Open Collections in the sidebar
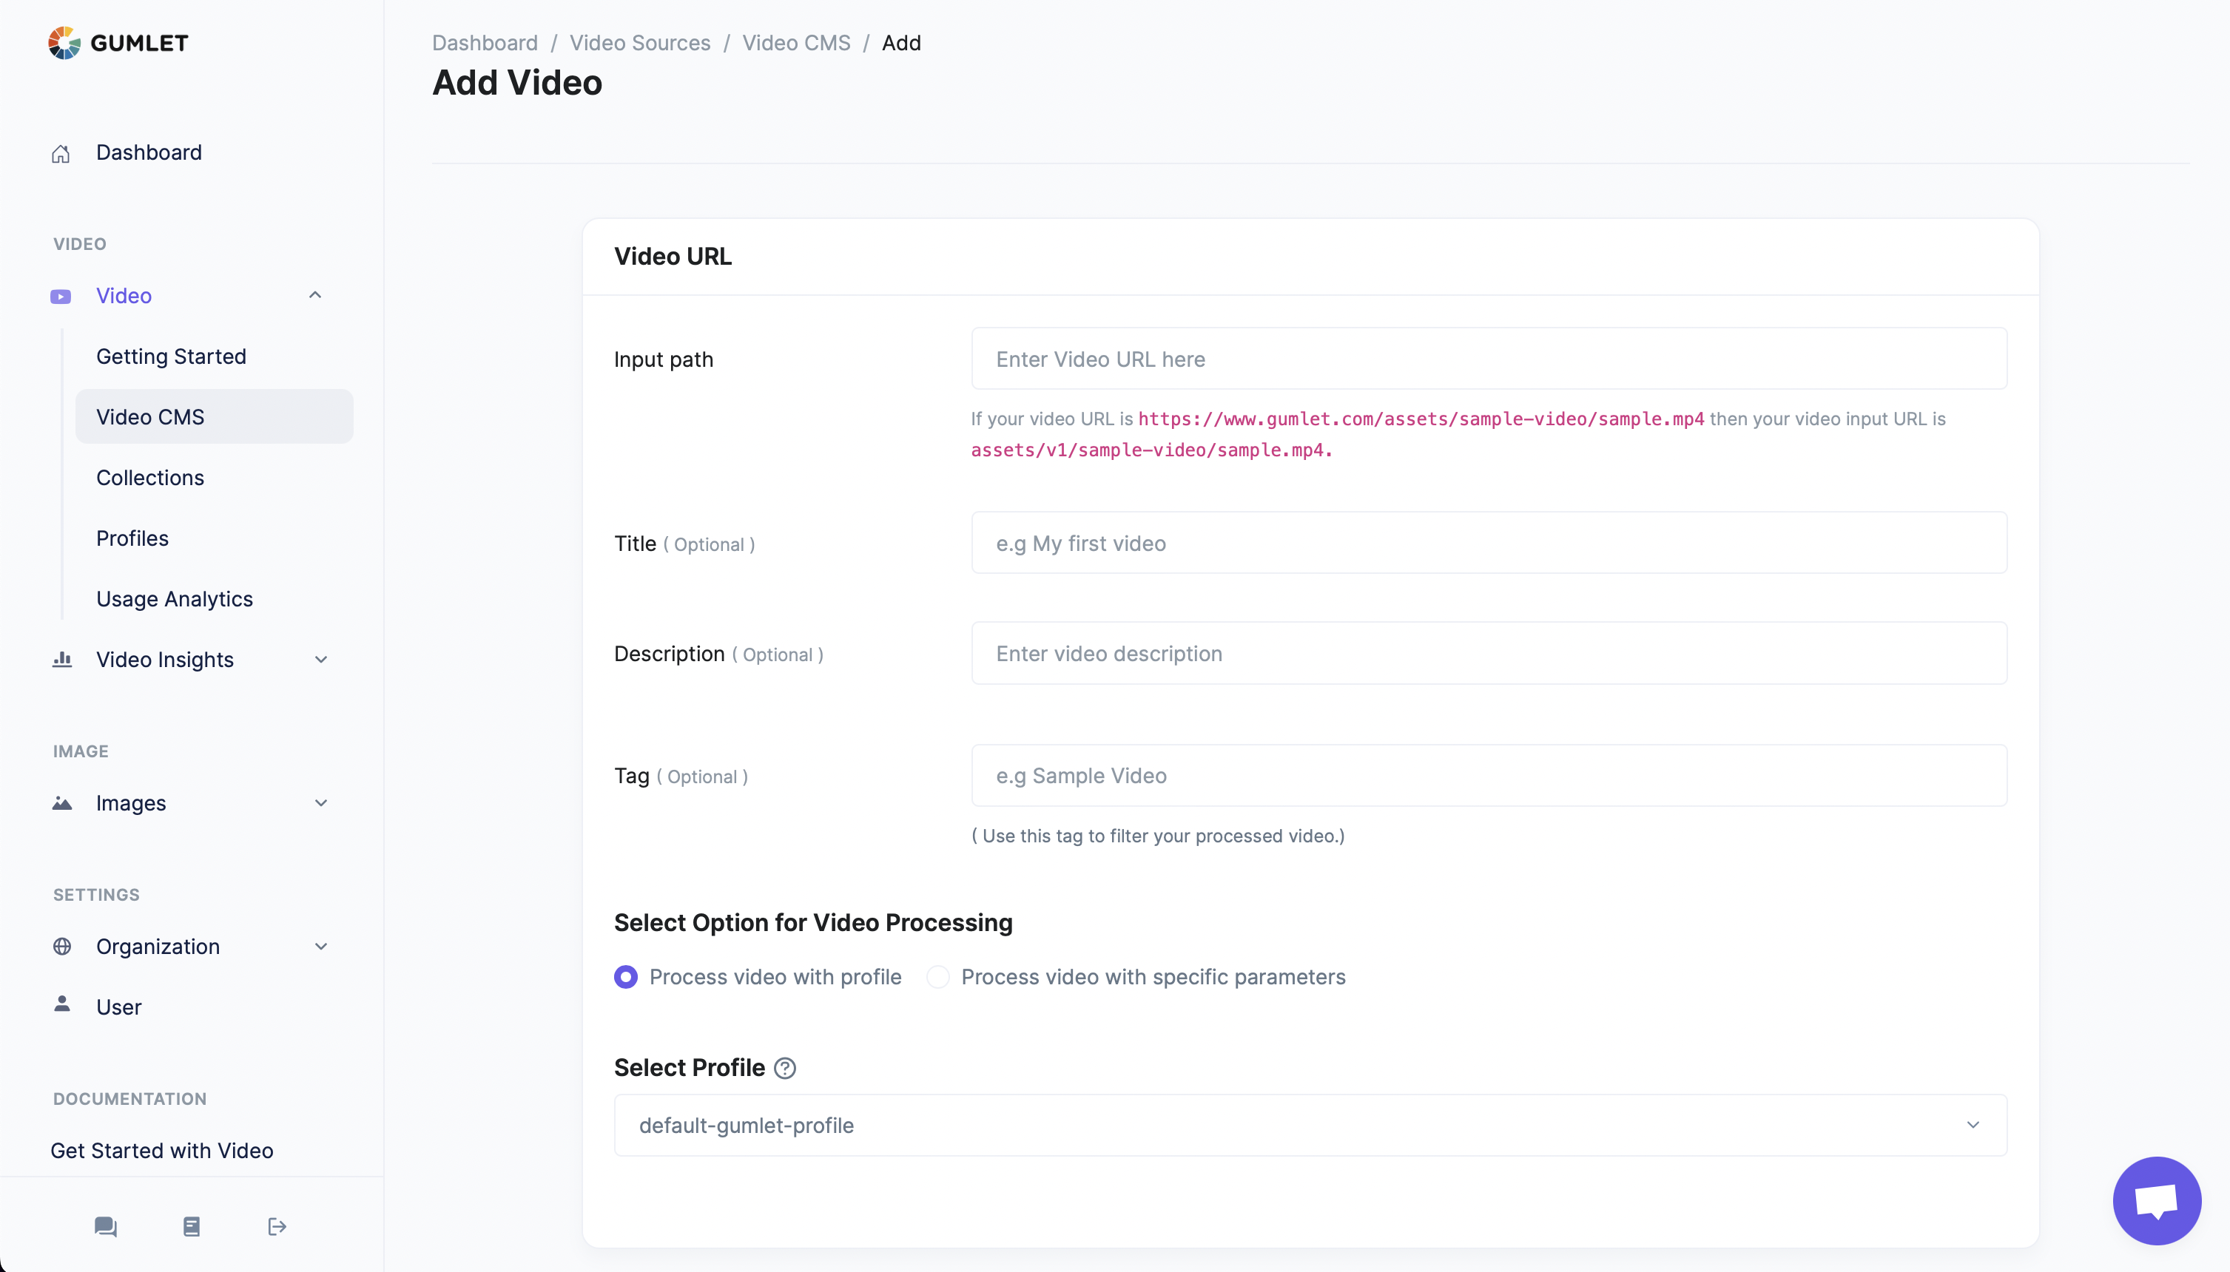Viewport: 2230px width, 1272px height. [x=150, y=478]
